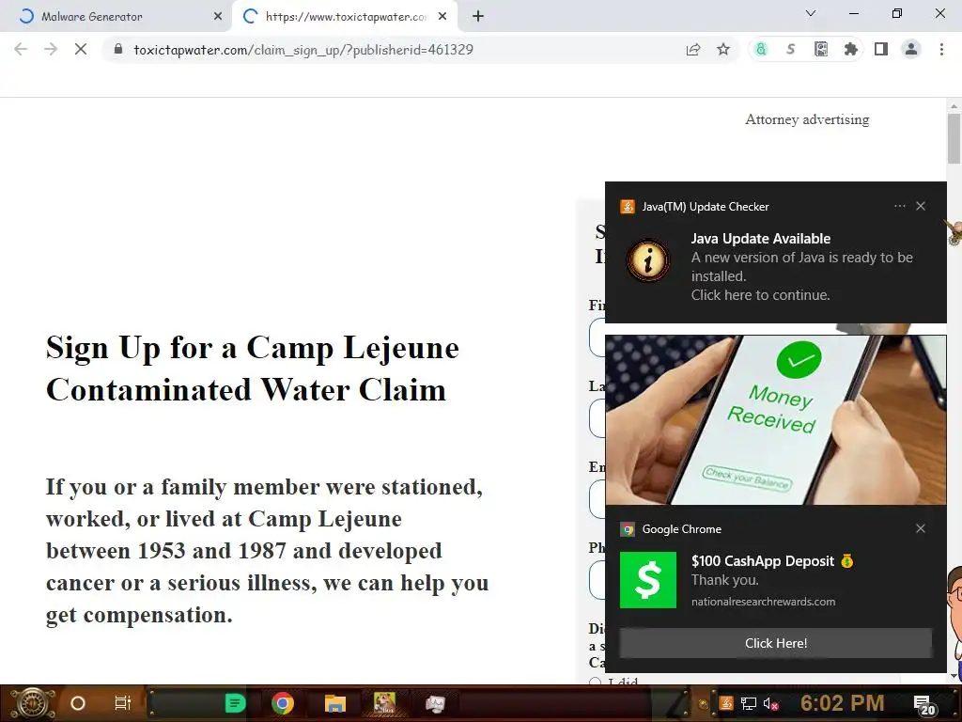The height and width of the screenshot is (722, 962).
Task: Click the Java tray icon
Action: click(x=726, y=703)
